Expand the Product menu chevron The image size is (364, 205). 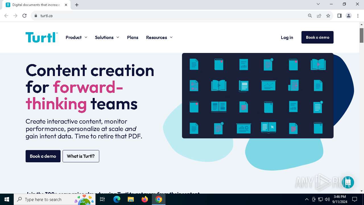pos(86,37)
